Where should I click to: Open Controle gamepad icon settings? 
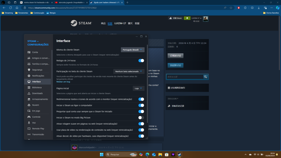tap(29, 117)
